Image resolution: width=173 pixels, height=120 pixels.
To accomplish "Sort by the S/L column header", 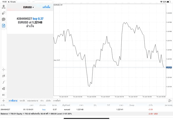I will (95, 105).
